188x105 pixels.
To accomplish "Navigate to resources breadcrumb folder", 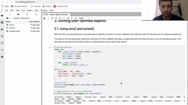I will [x=25, y=18].
